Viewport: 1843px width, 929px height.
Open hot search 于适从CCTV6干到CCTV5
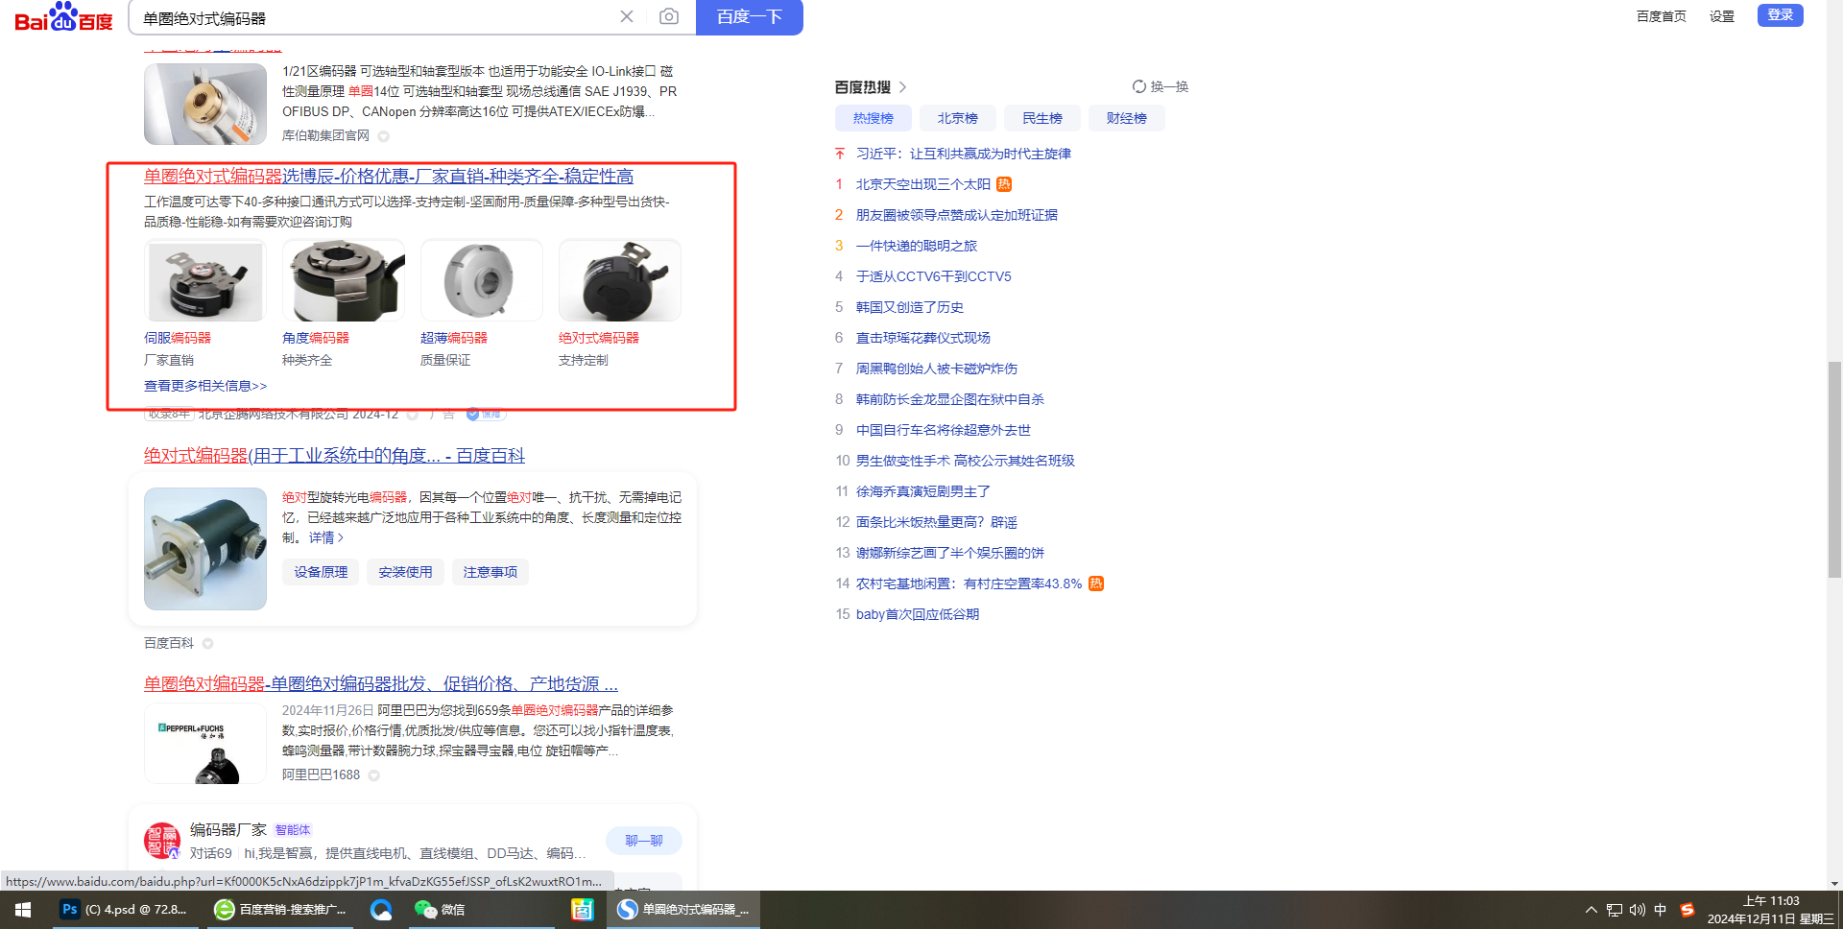pyautogui.click(x=934, y=276)
